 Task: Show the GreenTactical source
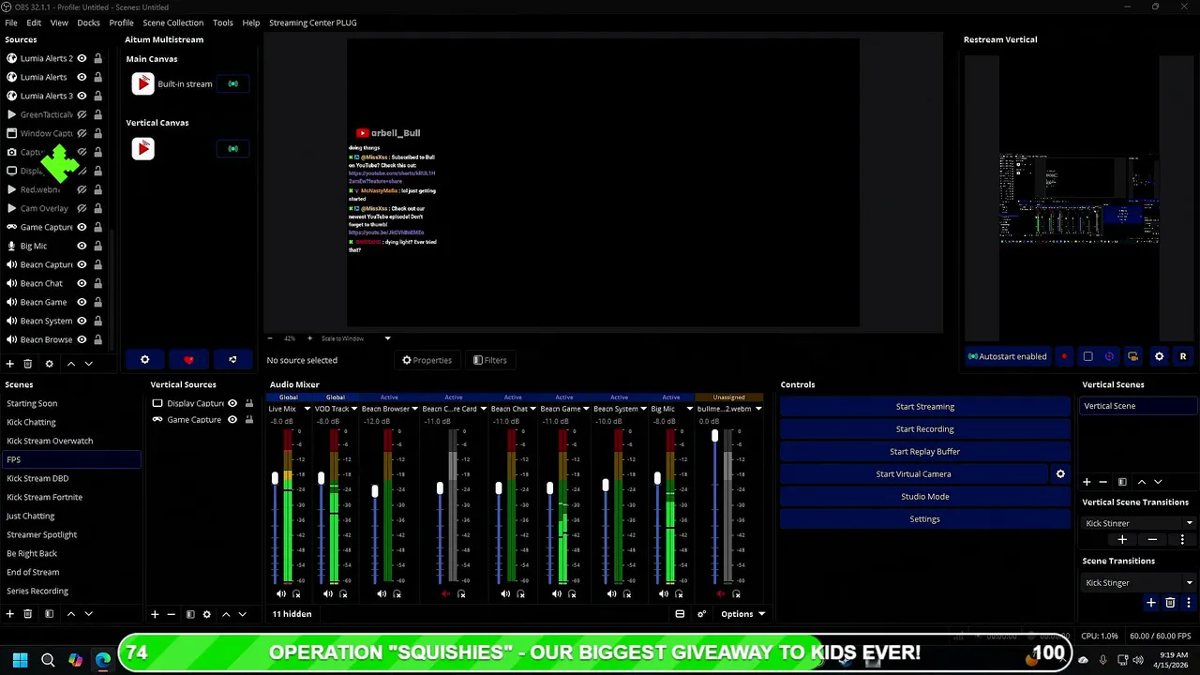coord(82,114)
